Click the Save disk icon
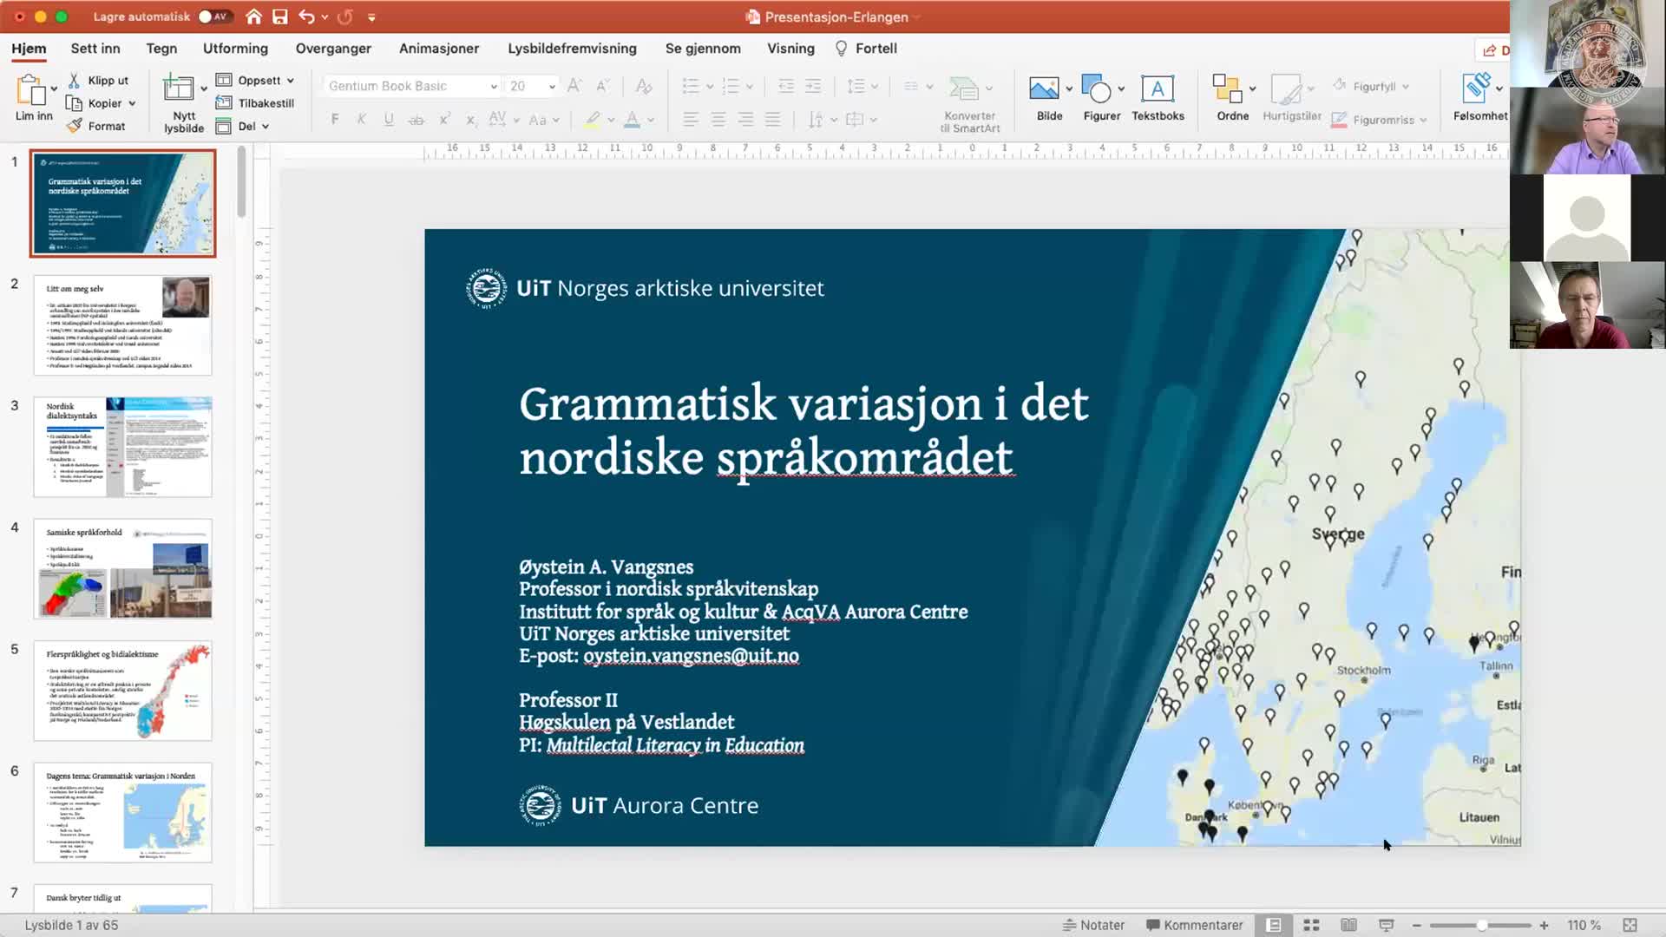Viewport: 1666px width, 937px height. point(279,16)
